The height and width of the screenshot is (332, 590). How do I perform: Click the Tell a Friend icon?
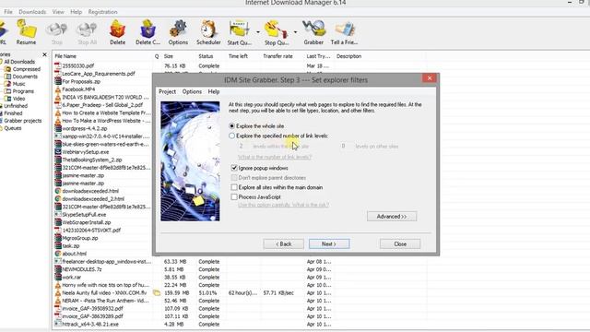tap(344, 32)
